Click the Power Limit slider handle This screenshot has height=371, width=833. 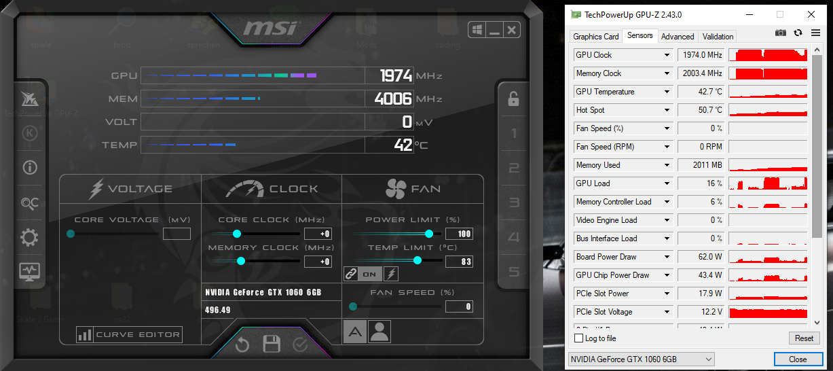(428, 234)
